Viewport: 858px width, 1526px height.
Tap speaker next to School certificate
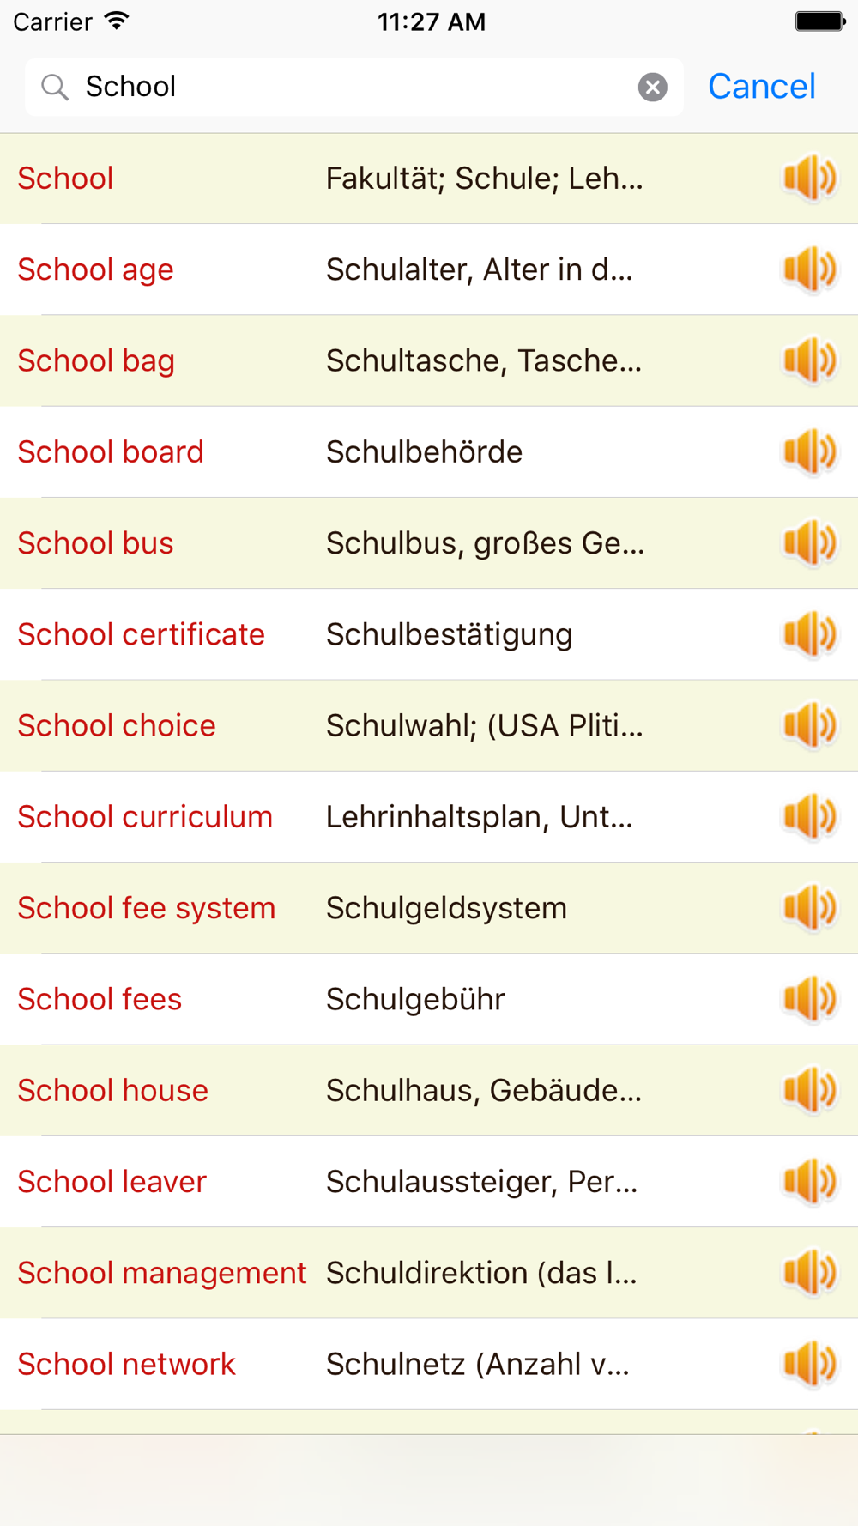(809, 634)
